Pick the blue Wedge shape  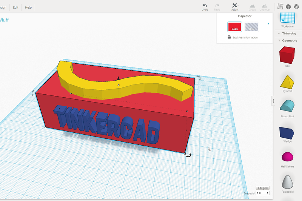(x=287, y=133)
